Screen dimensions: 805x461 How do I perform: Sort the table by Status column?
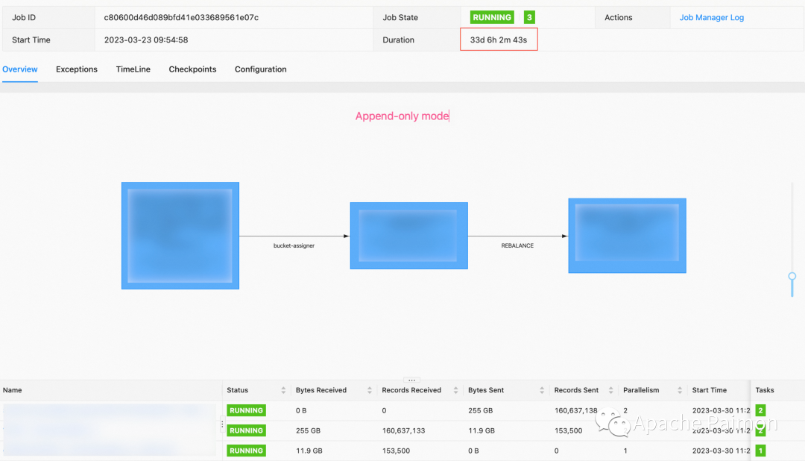coord(283,391)
